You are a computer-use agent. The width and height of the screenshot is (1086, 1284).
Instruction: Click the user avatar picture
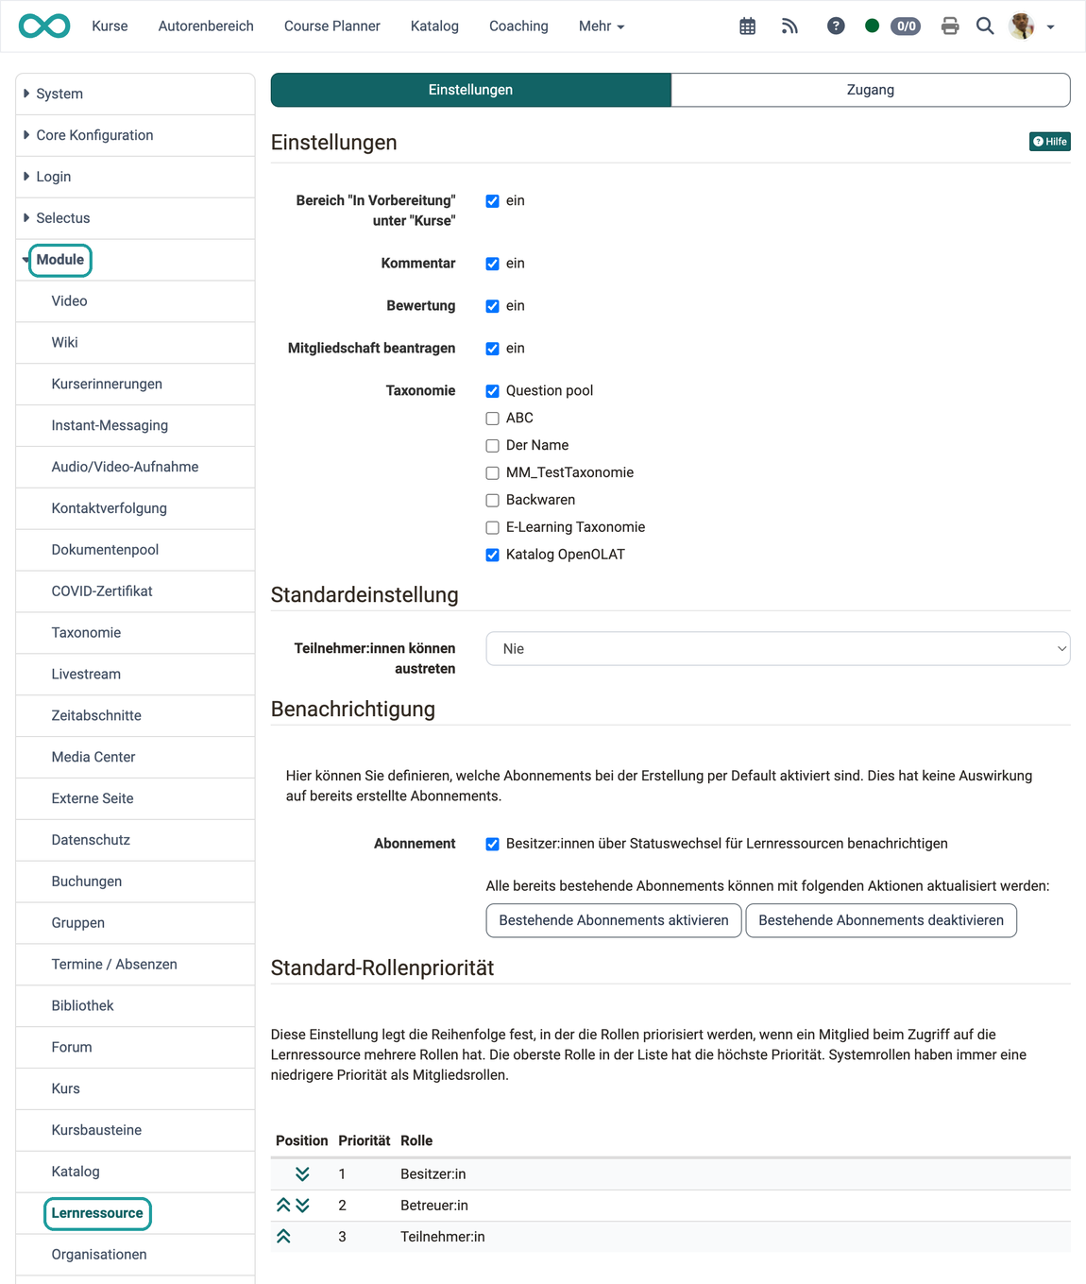coord(1022,26)
